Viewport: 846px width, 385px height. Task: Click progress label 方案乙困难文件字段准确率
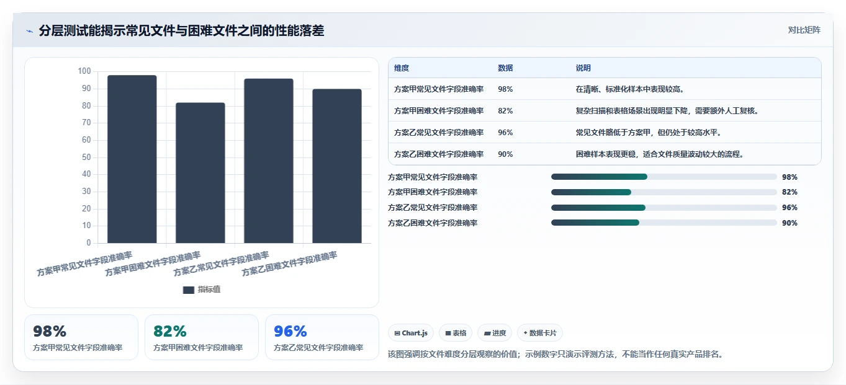tap(433, 223)
